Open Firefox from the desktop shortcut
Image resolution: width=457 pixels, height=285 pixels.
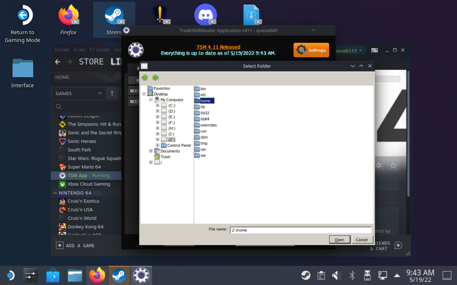point(68,20)
